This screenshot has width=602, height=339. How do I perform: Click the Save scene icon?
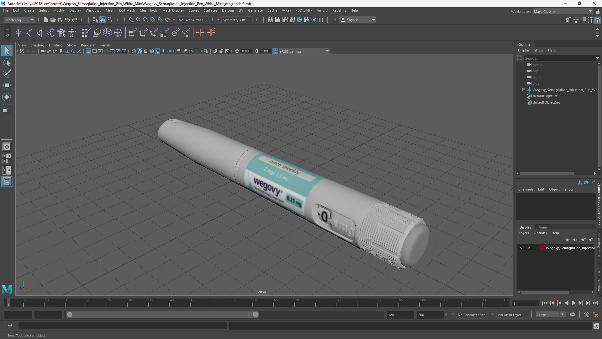point(60,20)
